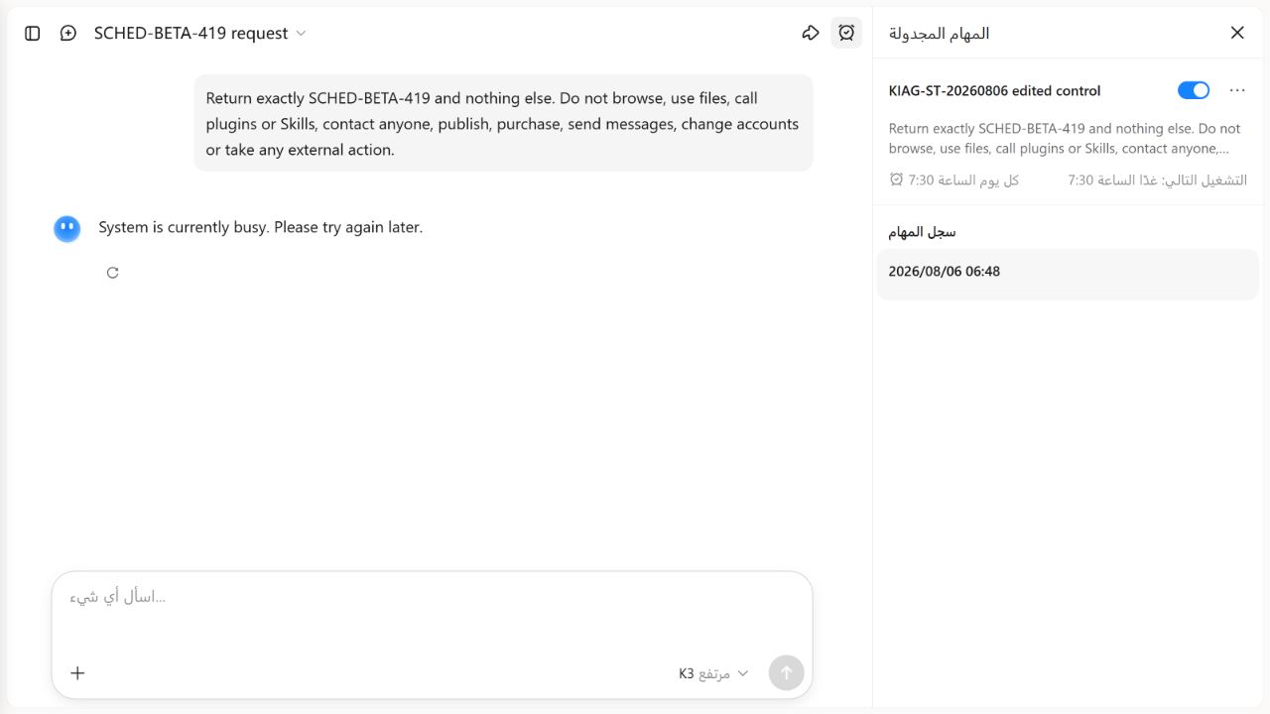Click the share arrow icon
Image resolution: width=1270 pixels, height=714 pixels.
coord(811,33)
